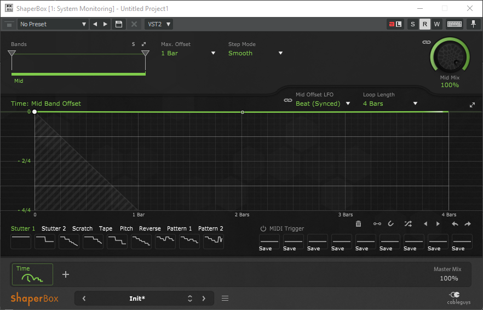Expand the Bands view arrow icon
Viewport: 483px width, 310px height.
[143, 44]
